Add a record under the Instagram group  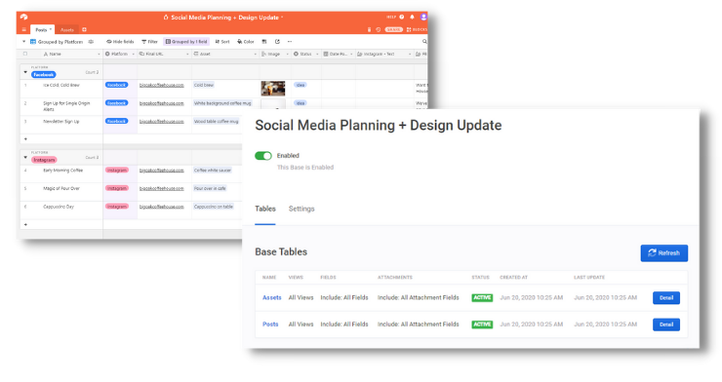pyautogui.click(x=25, y=224)
